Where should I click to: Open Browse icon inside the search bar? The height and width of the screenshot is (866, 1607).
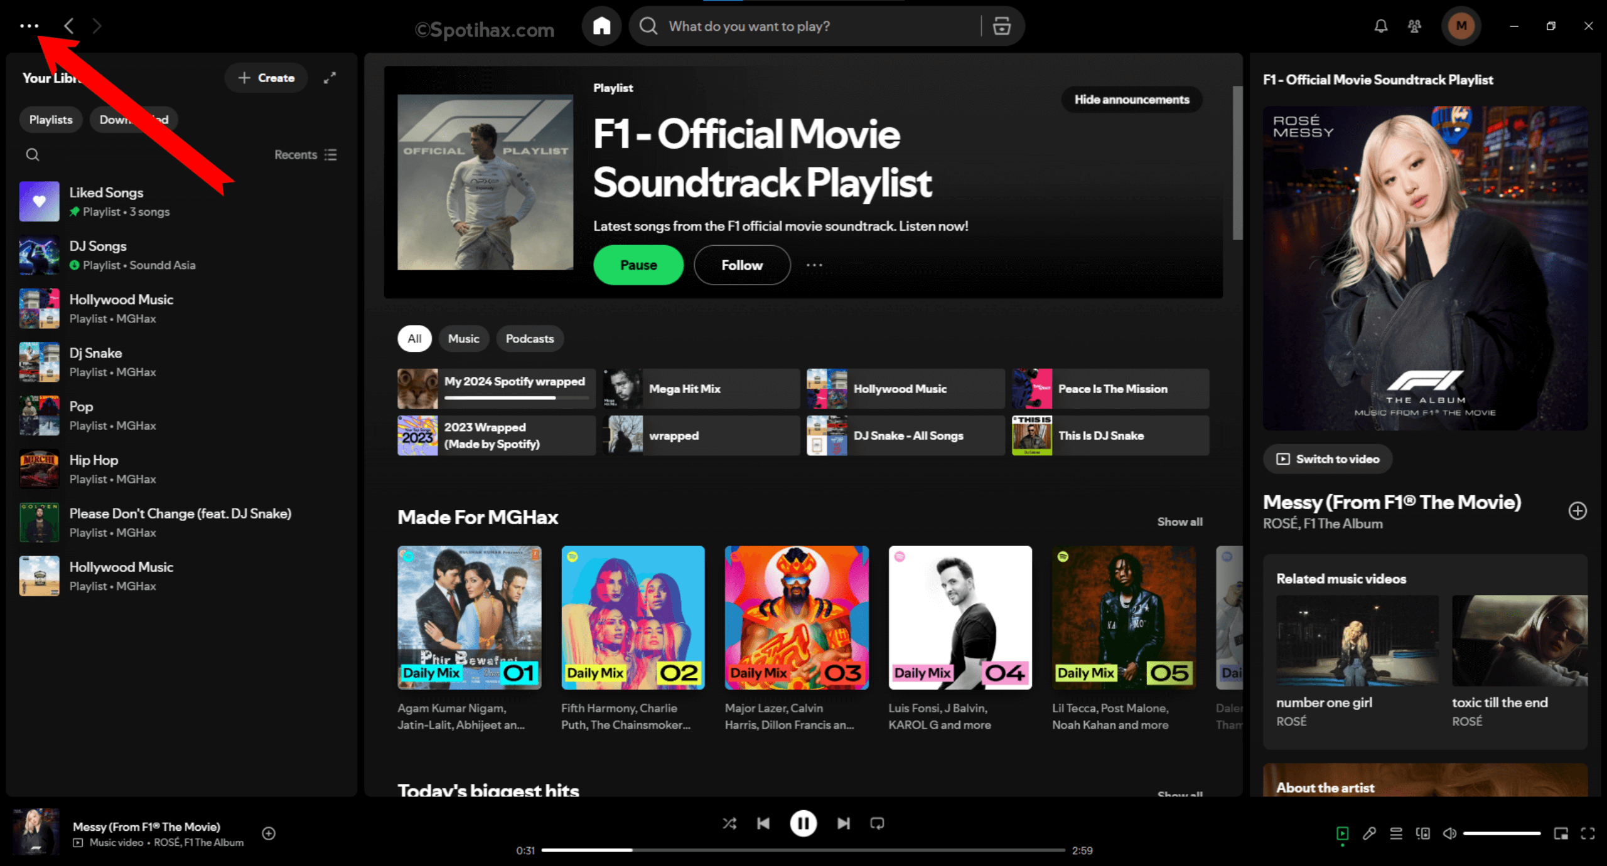[1002, 26]
